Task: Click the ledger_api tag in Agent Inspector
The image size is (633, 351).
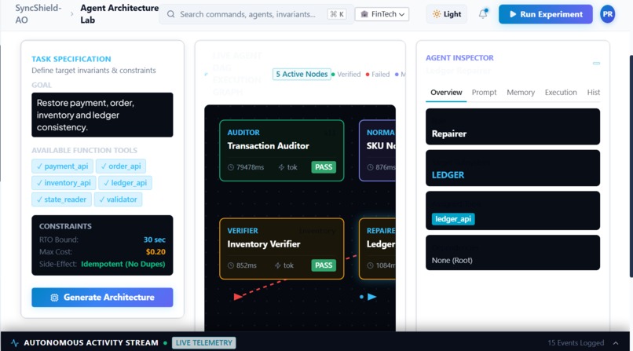Action: [453, 219]
